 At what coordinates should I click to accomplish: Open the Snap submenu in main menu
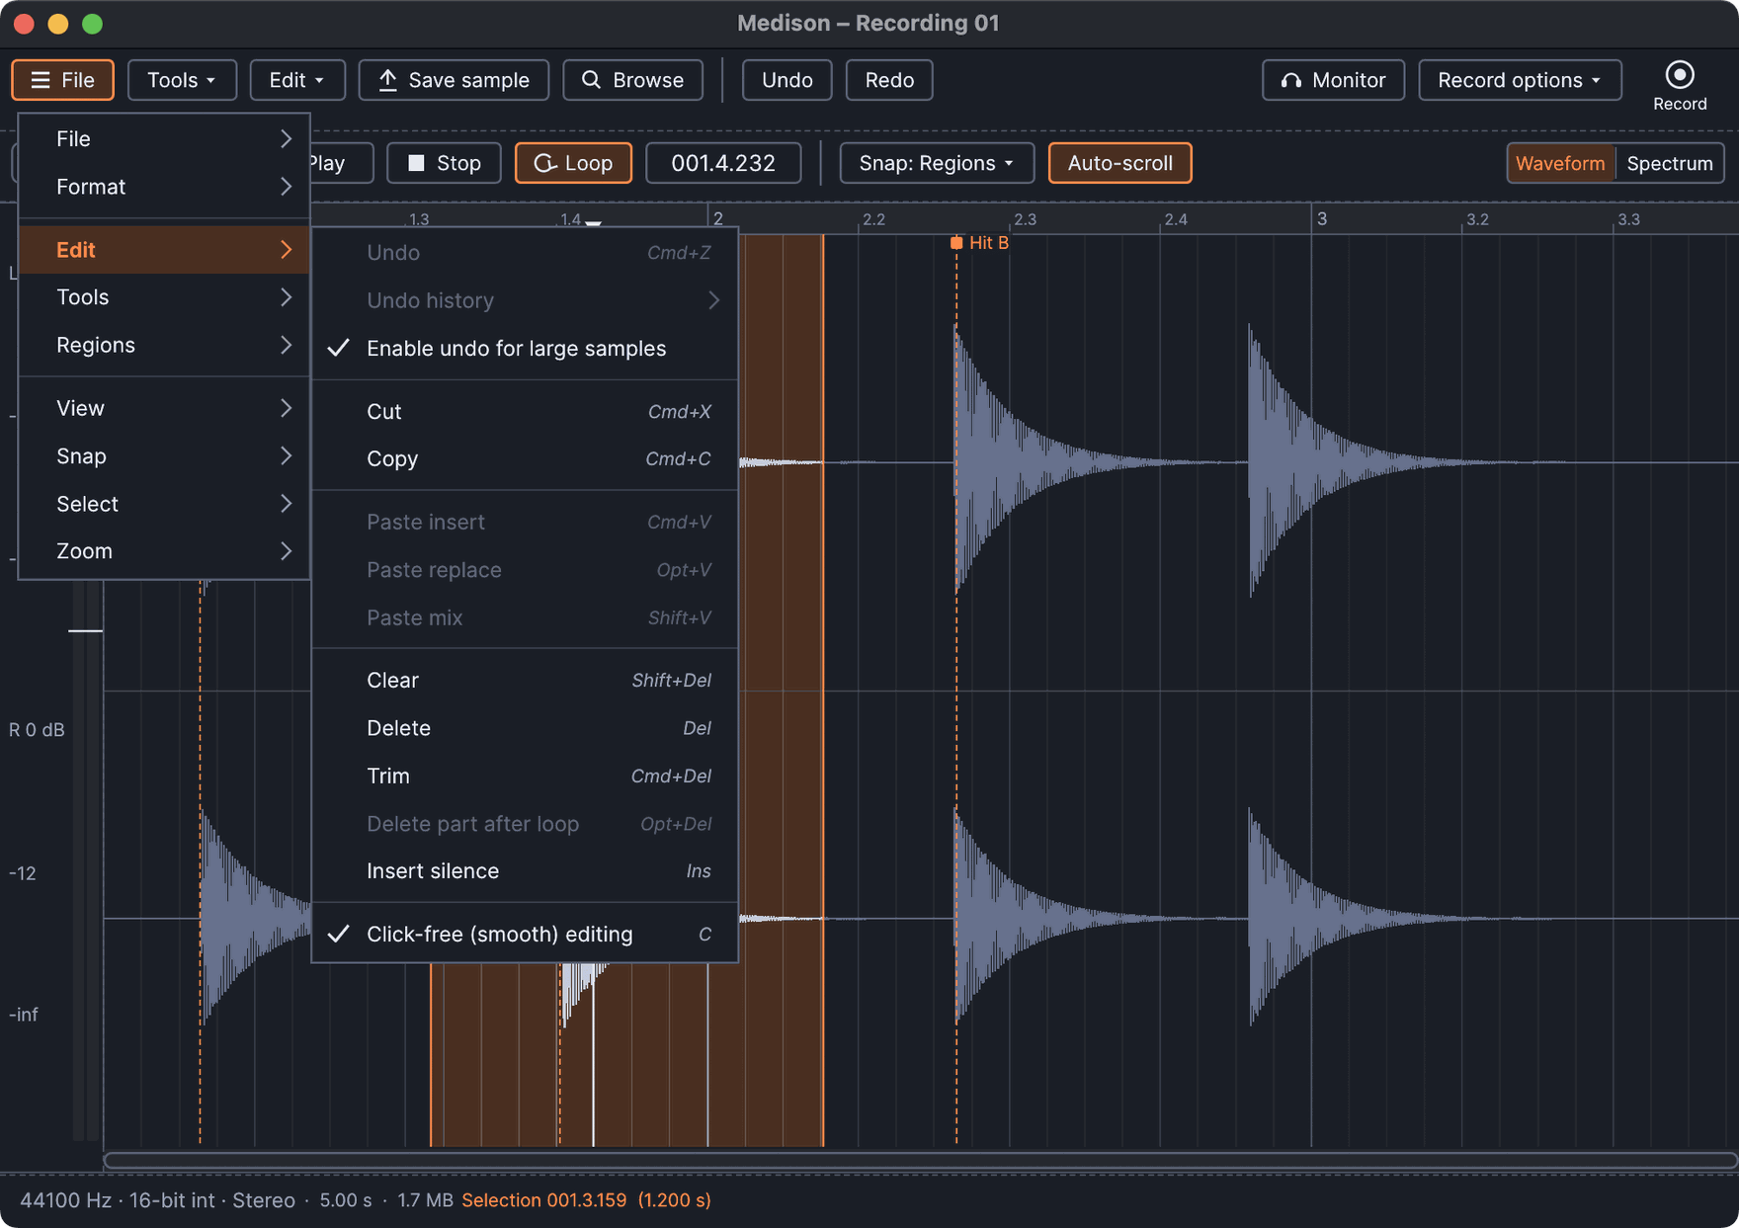164,456
